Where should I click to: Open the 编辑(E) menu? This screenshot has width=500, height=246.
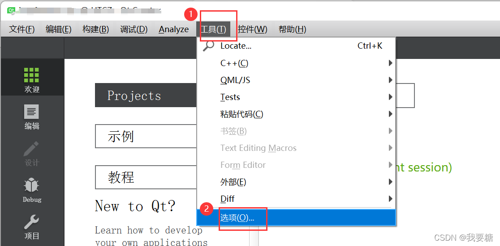click(x=58, y=29)
